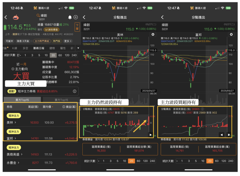Tap battery indicator in right status bar
240x176 pixels.
[x=228, y=8]
